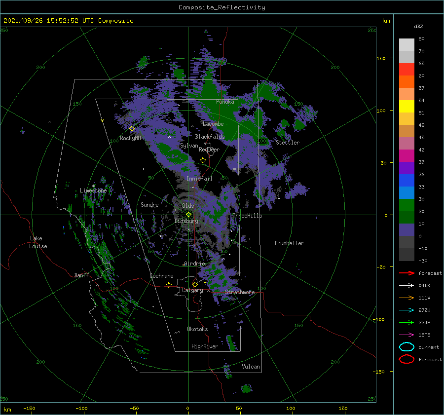Click the Sundre city label
Image resolution: width=444 pixels, height=415 pixels.
[x=149, y=204]
